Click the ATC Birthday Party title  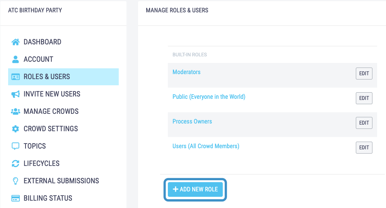tap(35, 10)
